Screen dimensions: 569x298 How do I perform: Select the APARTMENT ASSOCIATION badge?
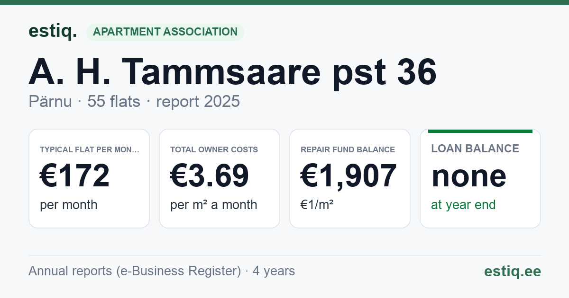[x=165, y=32]
